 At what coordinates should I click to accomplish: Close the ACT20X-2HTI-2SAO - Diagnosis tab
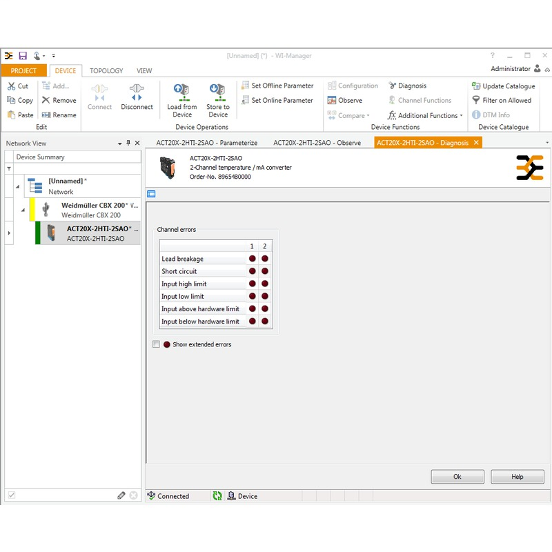[x=476, y=142]
